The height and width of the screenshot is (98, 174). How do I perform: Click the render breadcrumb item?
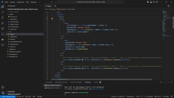[72, 9]
